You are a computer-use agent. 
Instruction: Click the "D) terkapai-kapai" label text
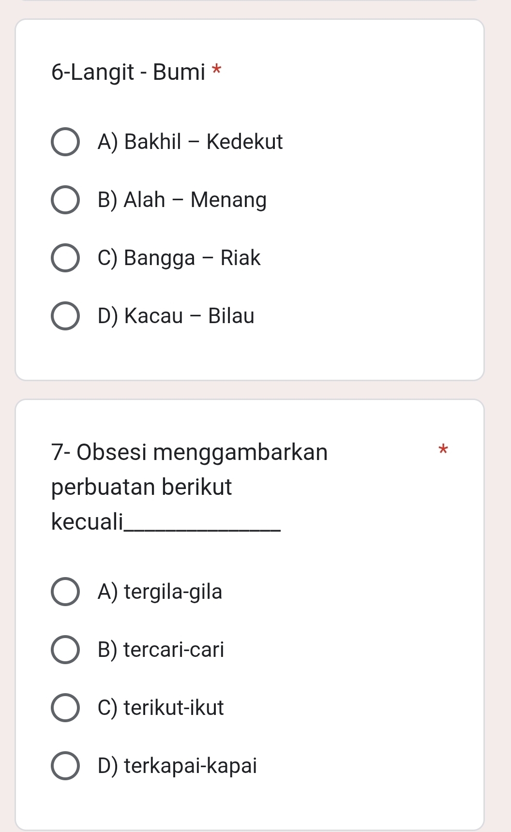pyautogui.click(x=177, y=766)
